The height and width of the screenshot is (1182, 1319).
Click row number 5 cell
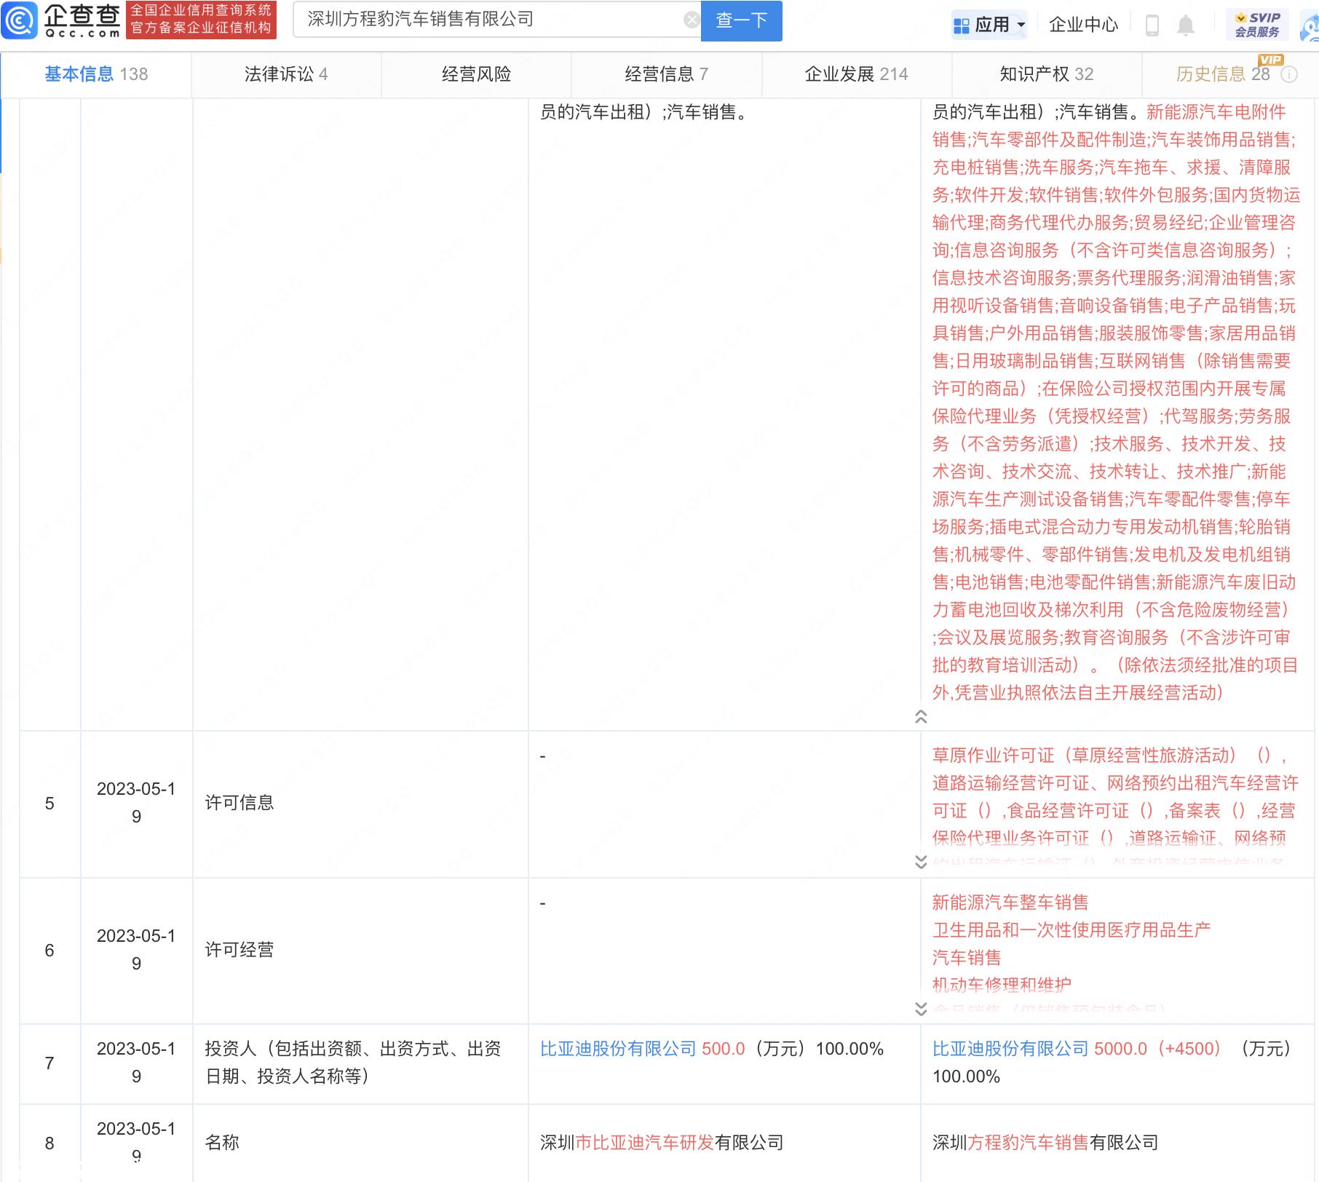49,804
